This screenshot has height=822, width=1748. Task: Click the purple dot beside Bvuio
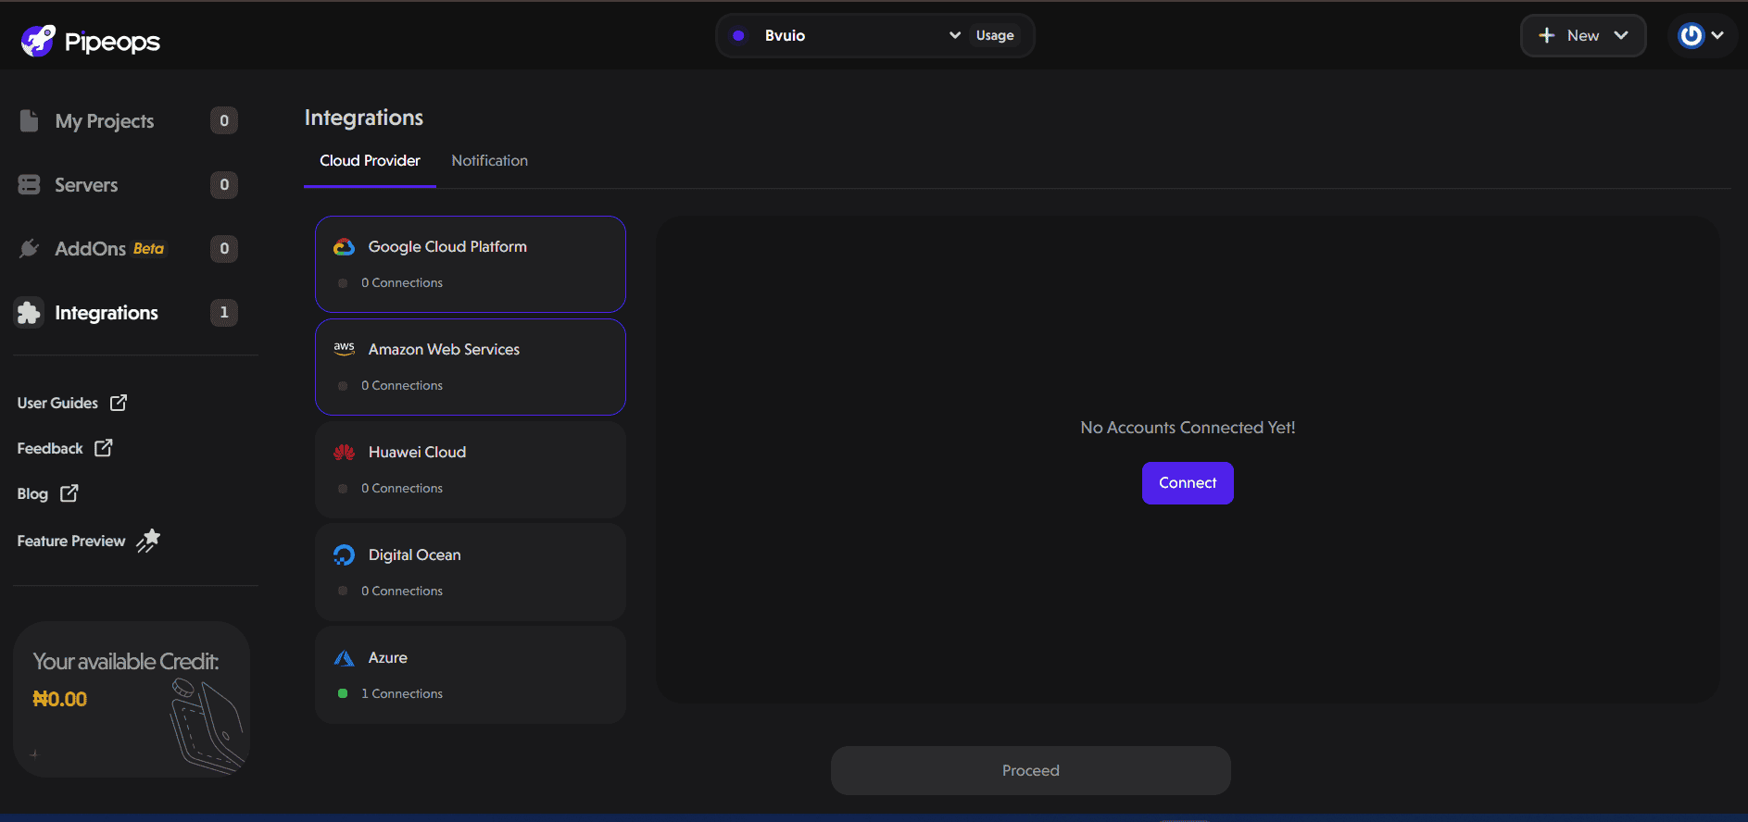click(x=738, y=35)
